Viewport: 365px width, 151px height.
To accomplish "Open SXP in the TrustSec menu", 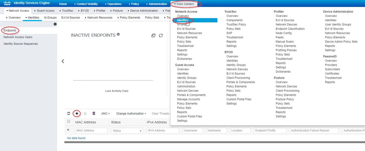I will coord(229,33).
